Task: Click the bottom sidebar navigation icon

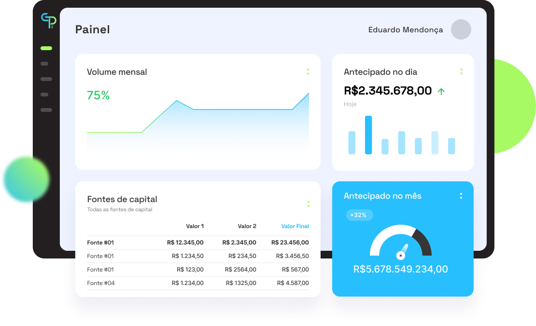Action: (x=46, y=109)
